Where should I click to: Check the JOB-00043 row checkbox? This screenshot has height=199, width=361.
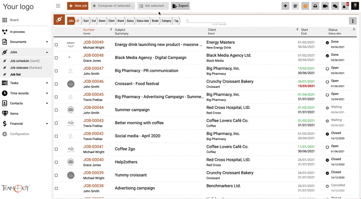(x=56, y=123)
